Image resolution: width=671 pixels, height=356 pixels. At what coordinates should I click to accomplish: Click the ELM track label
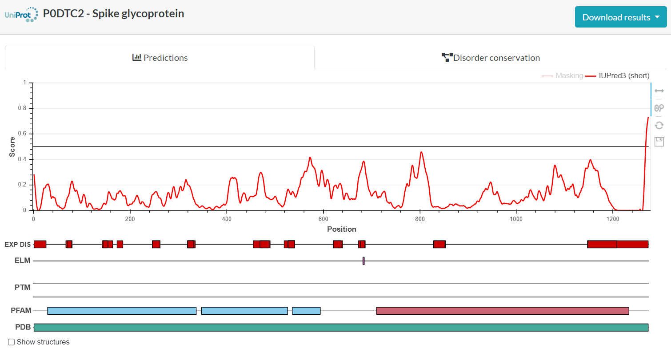point(23,261)
